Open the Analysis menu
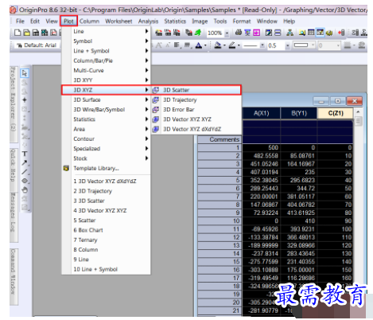The width and height of the screenshot is (373, 320). (148, 21)
